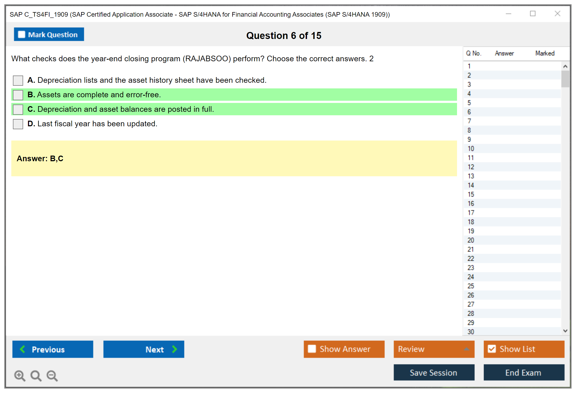Expand the Review dropdown menu
This screenshot has width=578, height=395.
[466, 349]
